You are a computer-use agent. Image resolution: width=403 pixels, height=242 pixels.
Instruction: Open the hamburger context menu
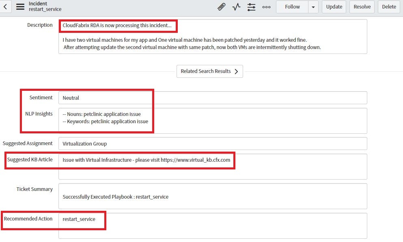20,6
